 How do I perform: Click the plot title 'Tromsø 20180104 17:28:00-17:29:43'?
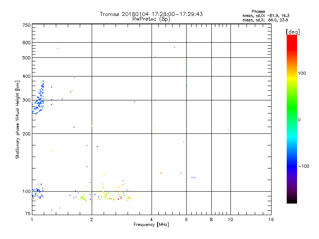151,14
